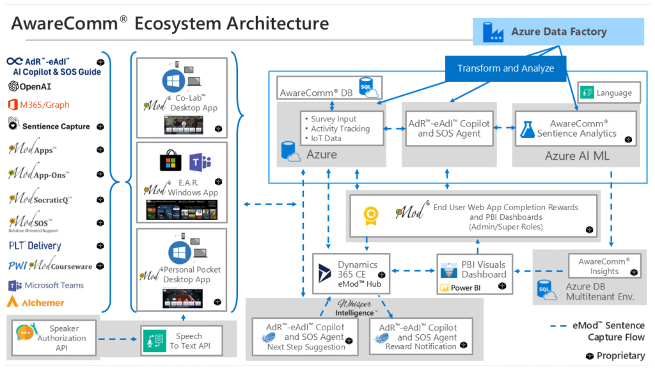Select the PBI Visuals Dashboard text
The height and width of the screenshot is (368, 655).
484,270
